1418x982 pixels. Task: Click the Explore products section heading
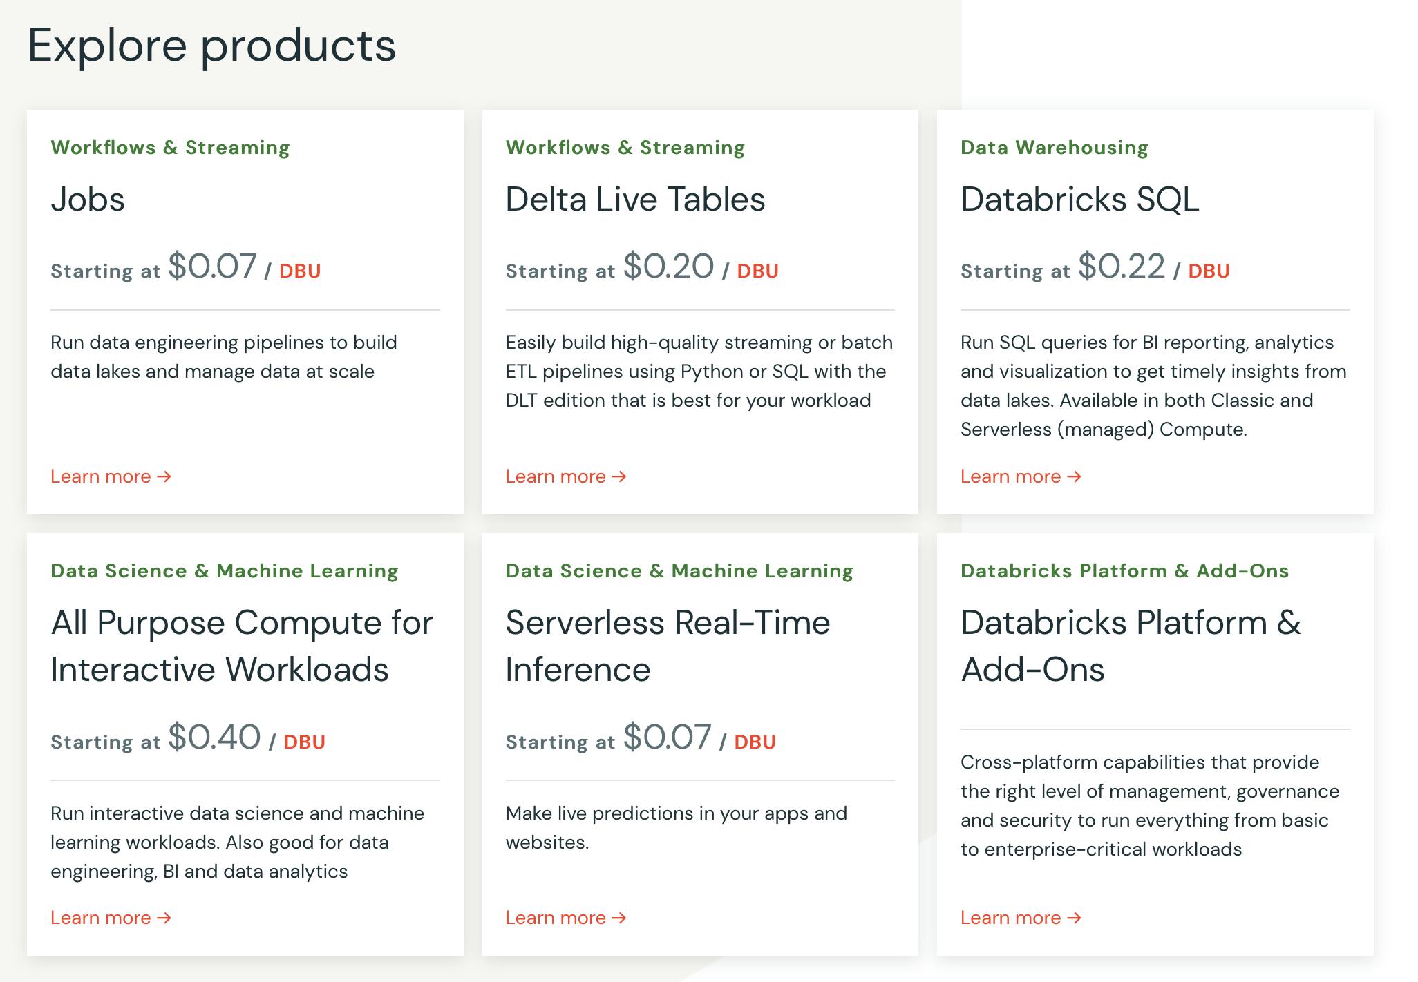tap(211, 46)
